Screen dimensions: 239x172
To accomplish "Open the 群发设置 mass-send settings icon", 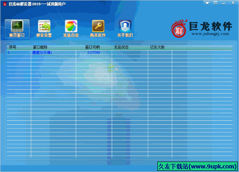I will point(44,28).
